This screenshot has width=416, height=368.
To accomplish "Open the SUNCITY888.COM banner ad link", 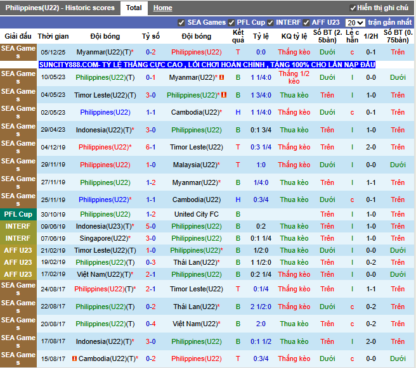I will coord(207,65).
